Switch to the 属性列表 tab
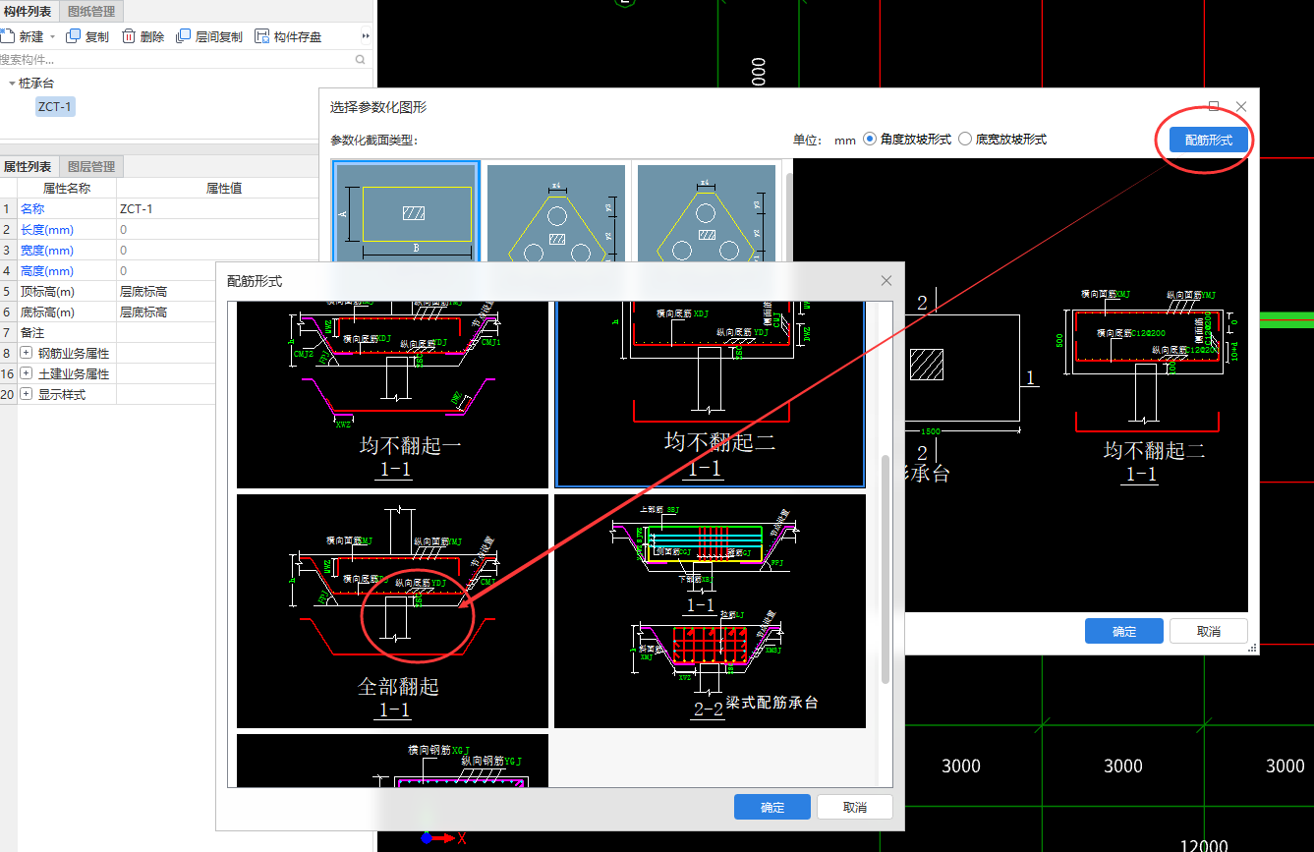The height and width of the screenshot is (852, 1314). 28,166
